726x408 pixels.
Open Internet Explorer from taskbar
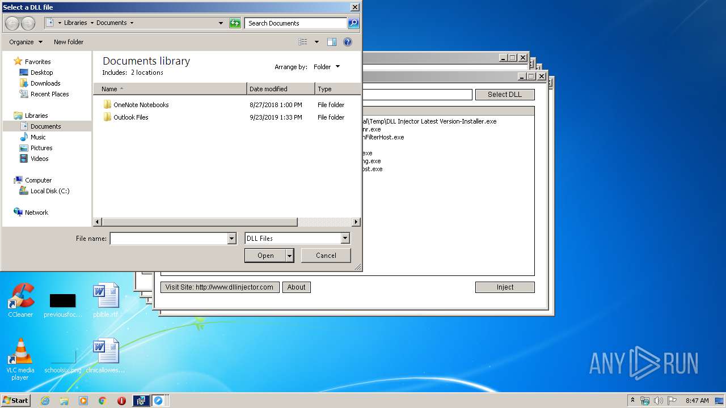point(45,401)
